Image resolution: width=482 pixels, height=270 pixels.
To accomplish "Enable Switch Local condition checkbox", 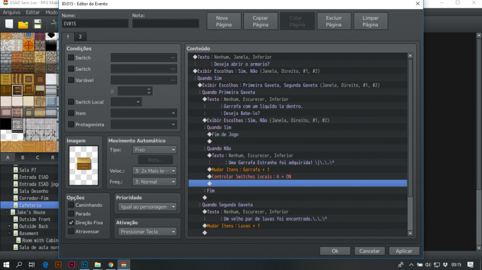I will point(71,102).
